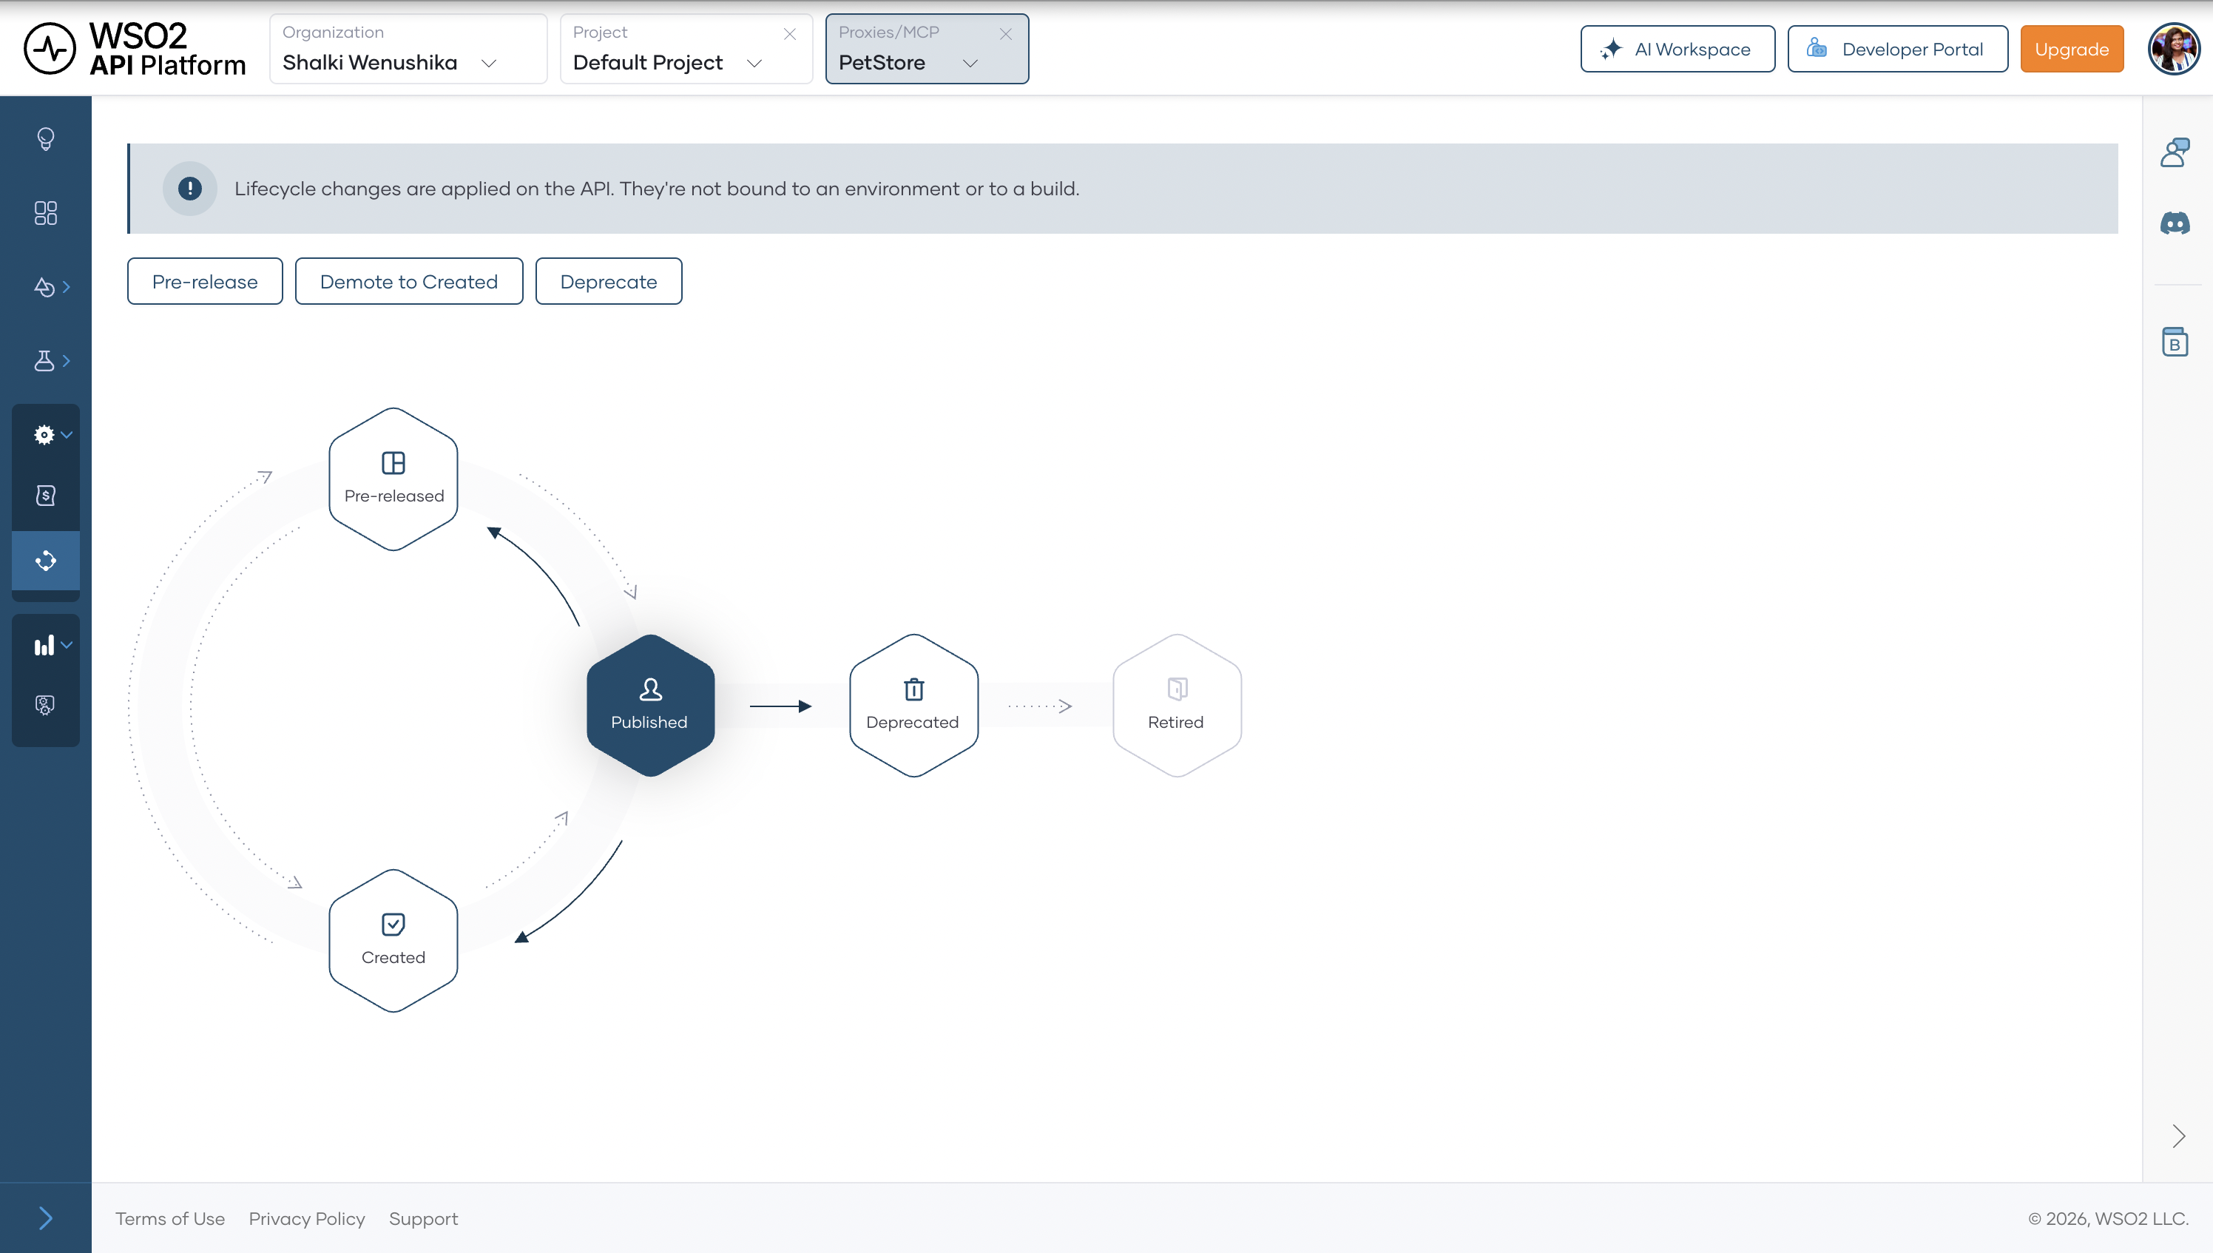Open the B document icon in right panel
The width and height of the screenshot is (2213, 1253).
click(2175, 342)
